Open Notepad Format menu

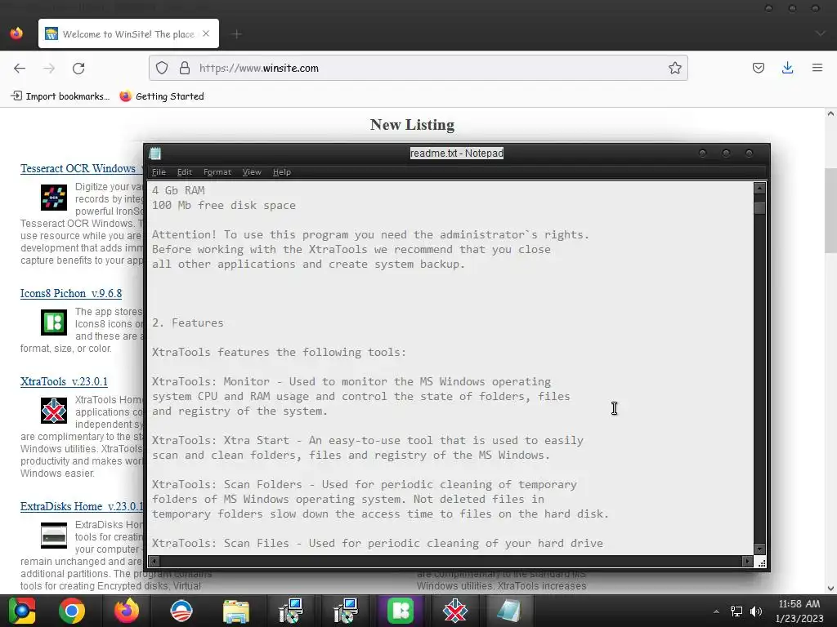click(x=217, y=172)
